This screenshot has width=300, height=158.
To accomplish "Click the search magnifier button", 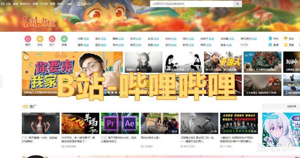I will (x=237, y=4).
